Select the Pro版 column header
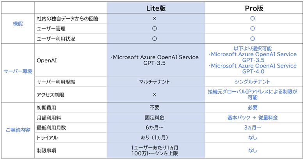Screen dimensions: 304x160 pyautogui.click(x=252, y=7)
